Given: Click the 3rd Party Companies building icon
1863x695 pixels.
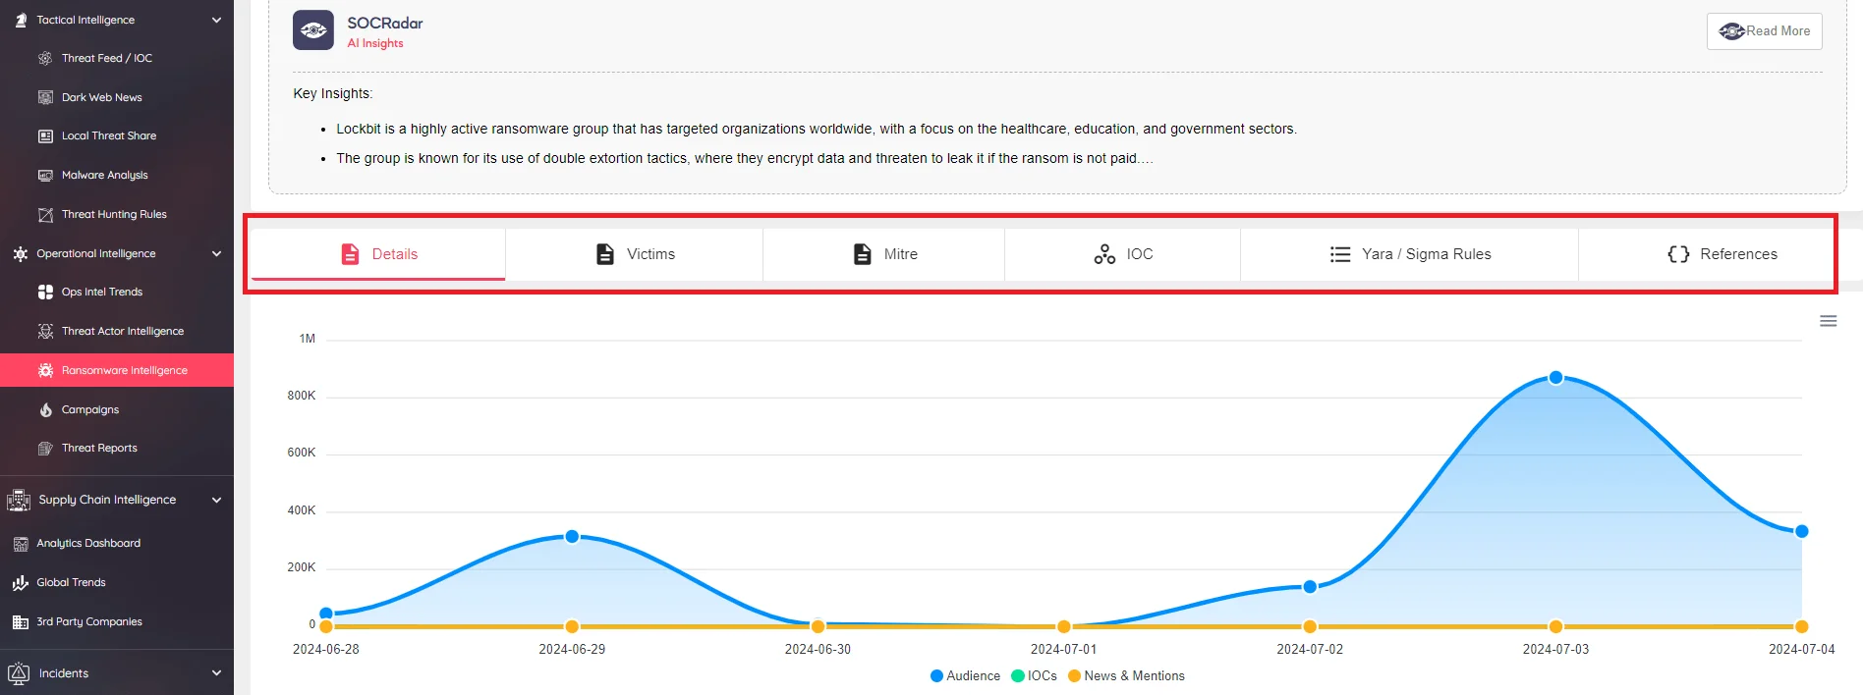Looking at the screenshot, I should 21,621.
